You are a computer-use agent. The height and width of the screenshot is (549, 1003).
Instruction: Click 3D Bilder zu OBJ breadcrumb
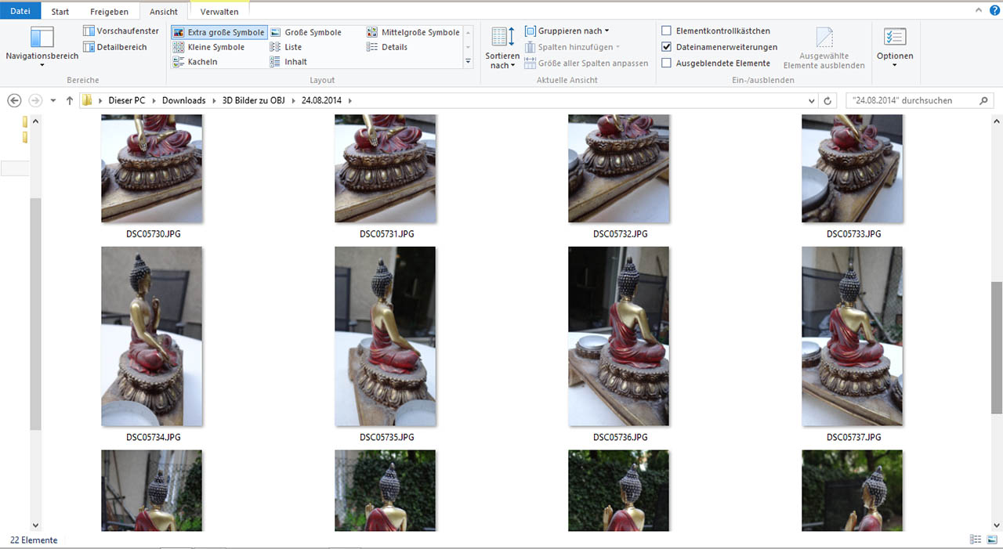253,100
